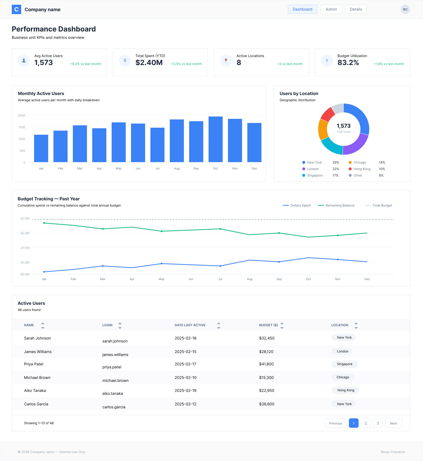Click the Avg Active Users person icon
This screenshot has width=423, height=461.
tap(24, 61)
